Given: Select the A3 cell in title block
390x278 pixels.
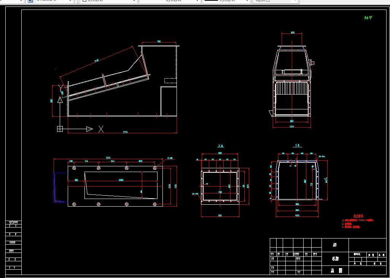Looking at the screenshot, I should (x=335, y=245).
